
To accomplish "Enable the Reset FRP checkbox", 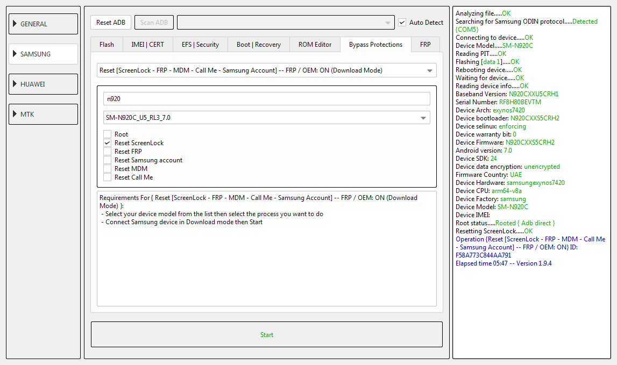I will (x=108, y=152).
